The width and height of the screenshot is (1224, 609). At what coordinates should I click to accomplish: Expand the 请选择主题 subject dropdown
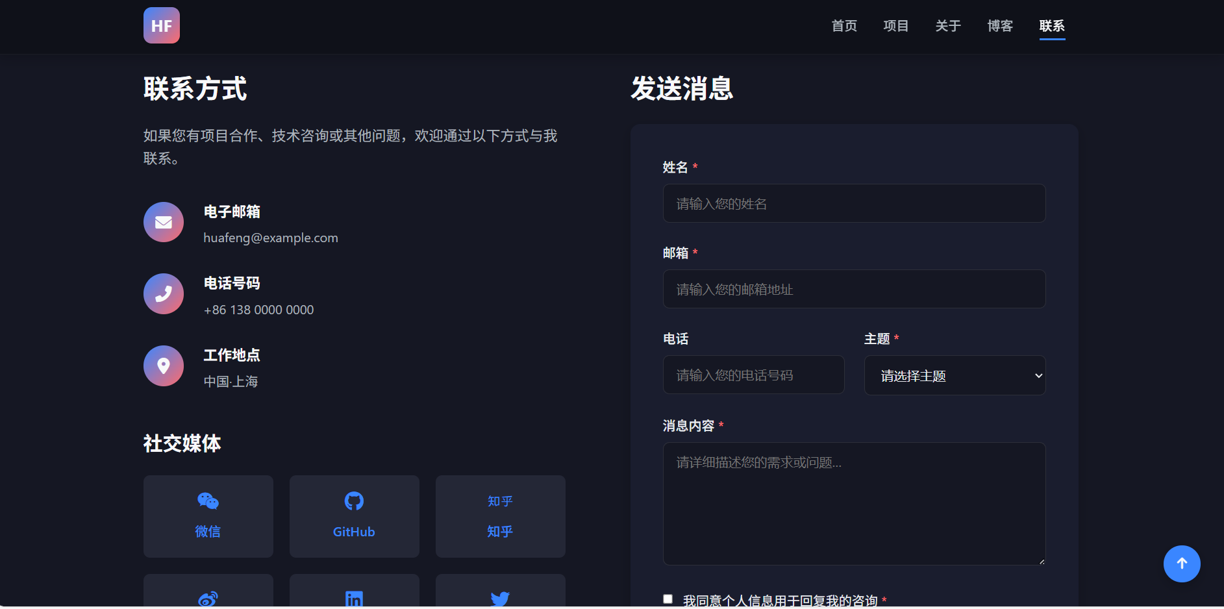coord(955,375)
